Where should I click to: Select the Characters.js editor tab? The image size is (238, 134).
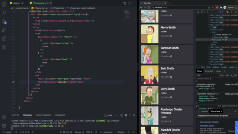pyautogui.click(x=40, y=3)
